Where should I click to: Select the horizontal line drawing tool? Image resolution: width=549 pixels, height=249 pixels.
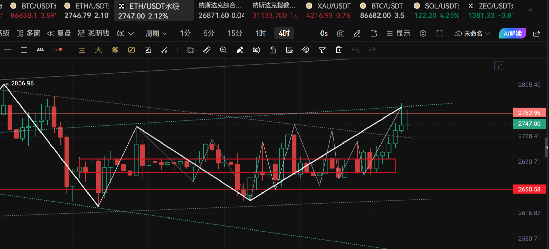8,50
